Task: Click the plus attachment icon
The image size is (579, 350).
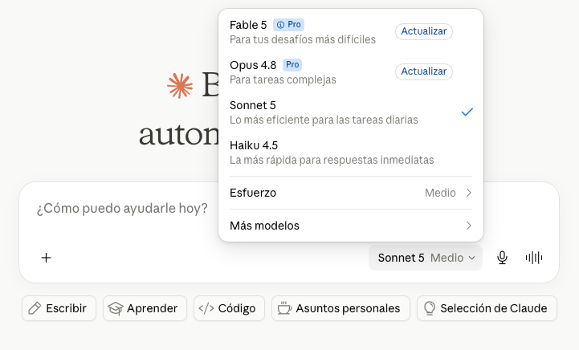Action: point(46,258)
